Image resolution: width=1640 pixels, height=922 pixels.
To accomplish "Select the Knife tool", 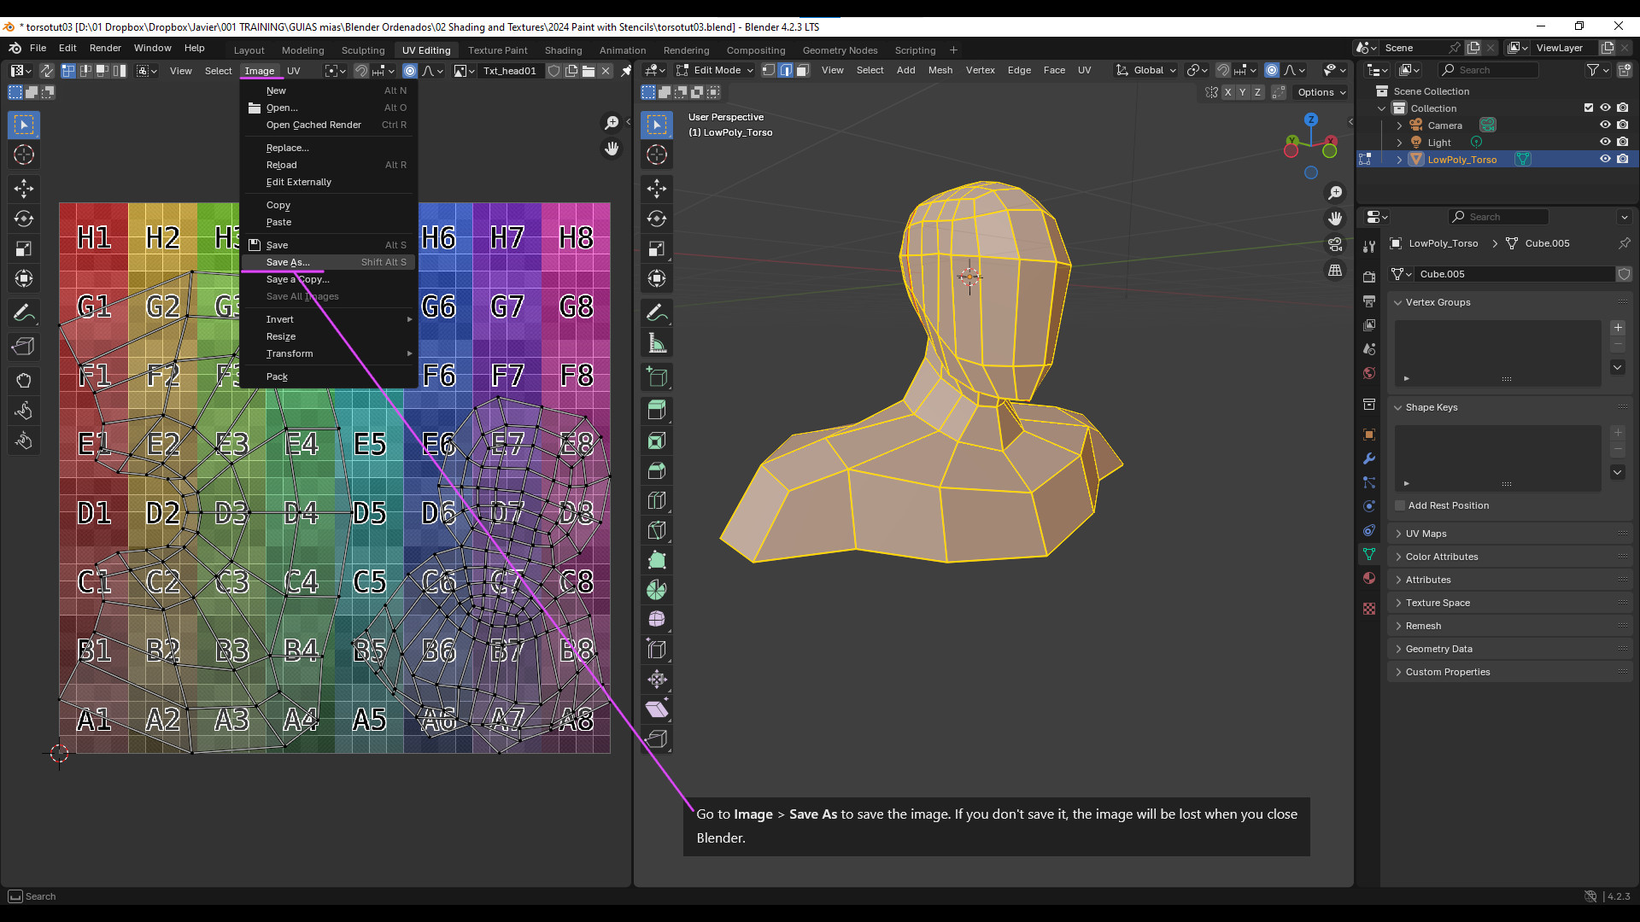I will tap(657, 530).
